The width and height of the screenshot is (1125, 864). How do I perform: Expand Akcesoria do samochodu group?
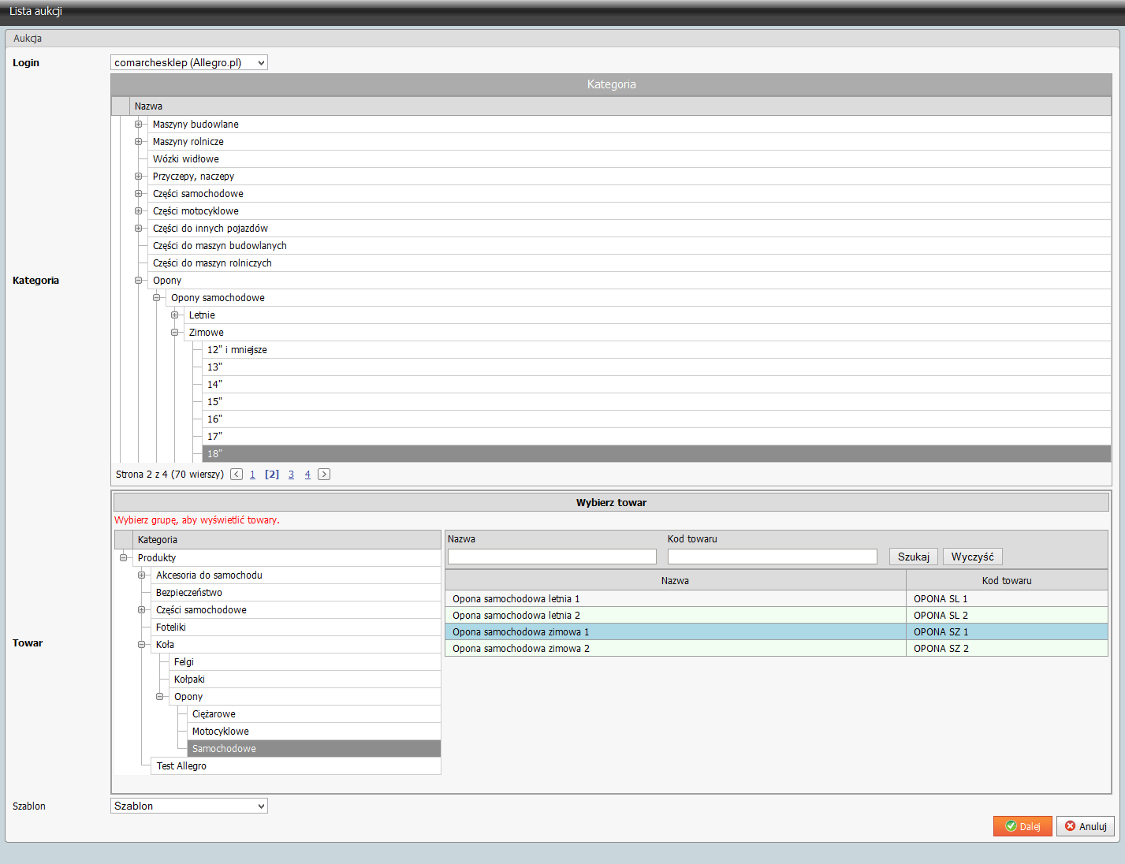click(142, 575)
